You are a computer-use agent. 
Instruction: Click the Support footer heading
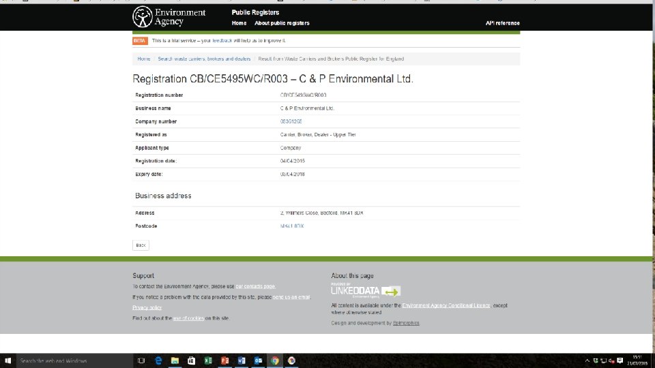(x=143, y=276)
